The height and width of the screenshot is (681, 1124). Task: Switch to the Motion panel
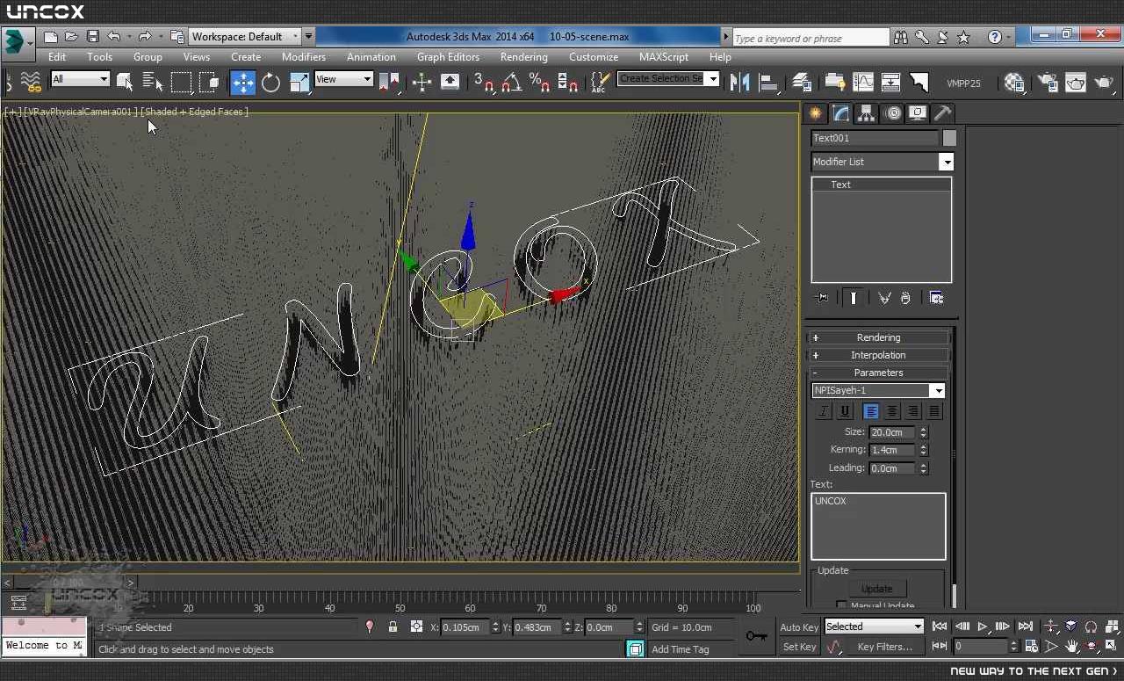893,113
